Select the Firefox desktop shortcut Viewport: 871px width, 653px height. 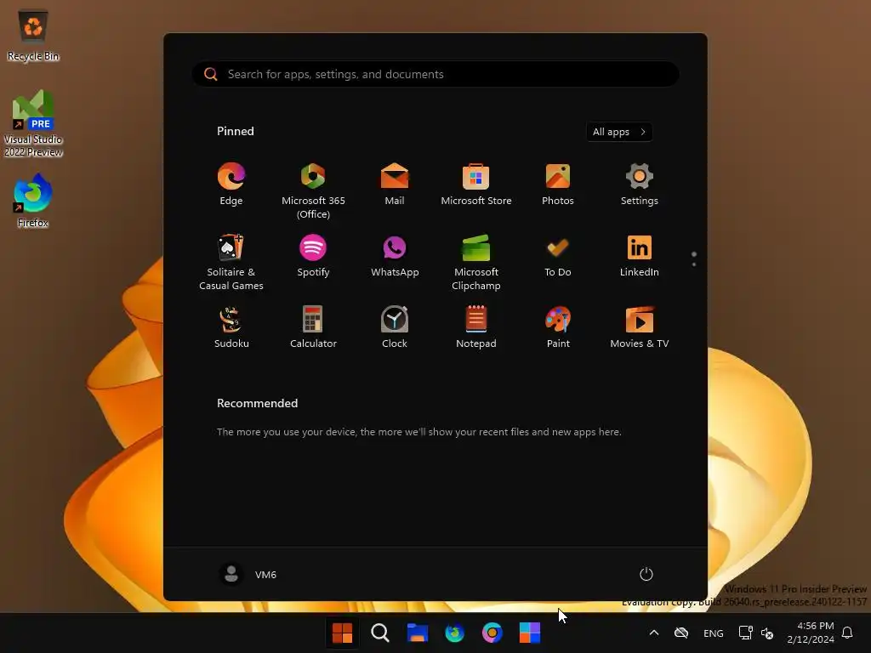pos(33,201)
